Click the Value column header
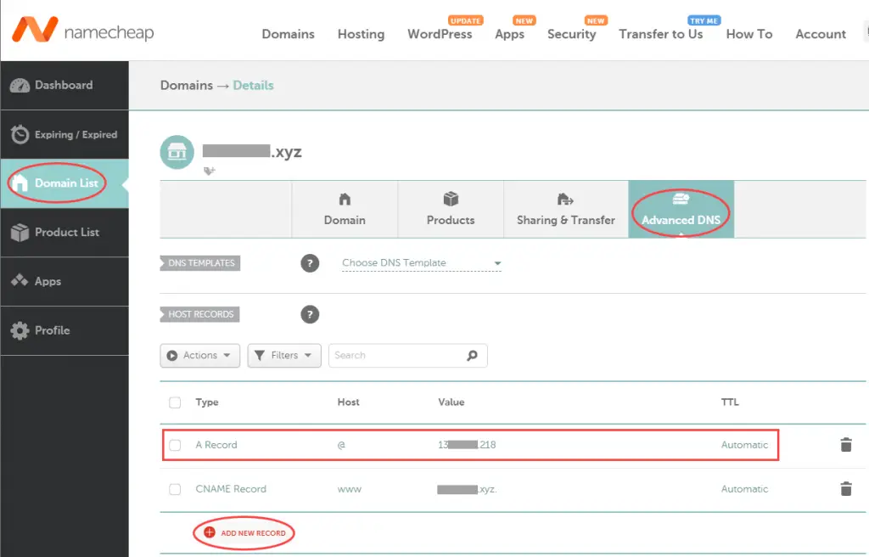Viewport: 869px width, 557px height. [x=451, y=402]
